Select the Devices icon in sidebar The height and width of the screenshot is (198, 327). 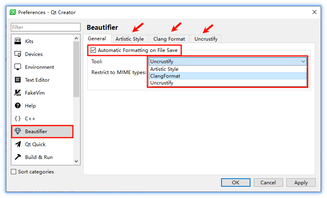pyautogui.click(x=18, y=54)
